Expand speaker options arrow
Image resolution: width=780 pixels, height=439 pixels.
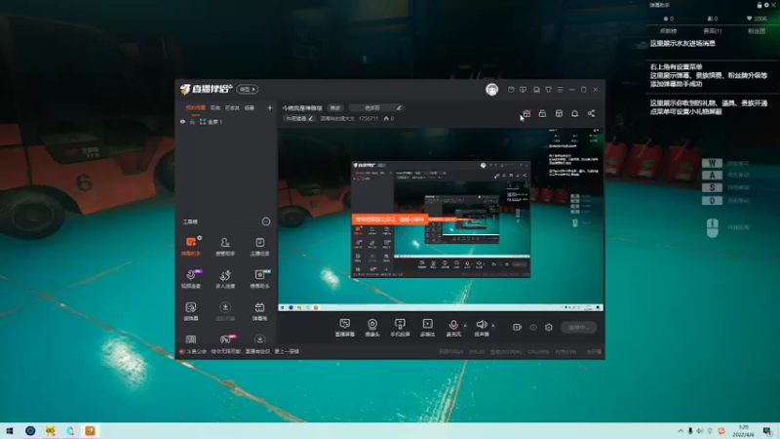click(493, 326)
